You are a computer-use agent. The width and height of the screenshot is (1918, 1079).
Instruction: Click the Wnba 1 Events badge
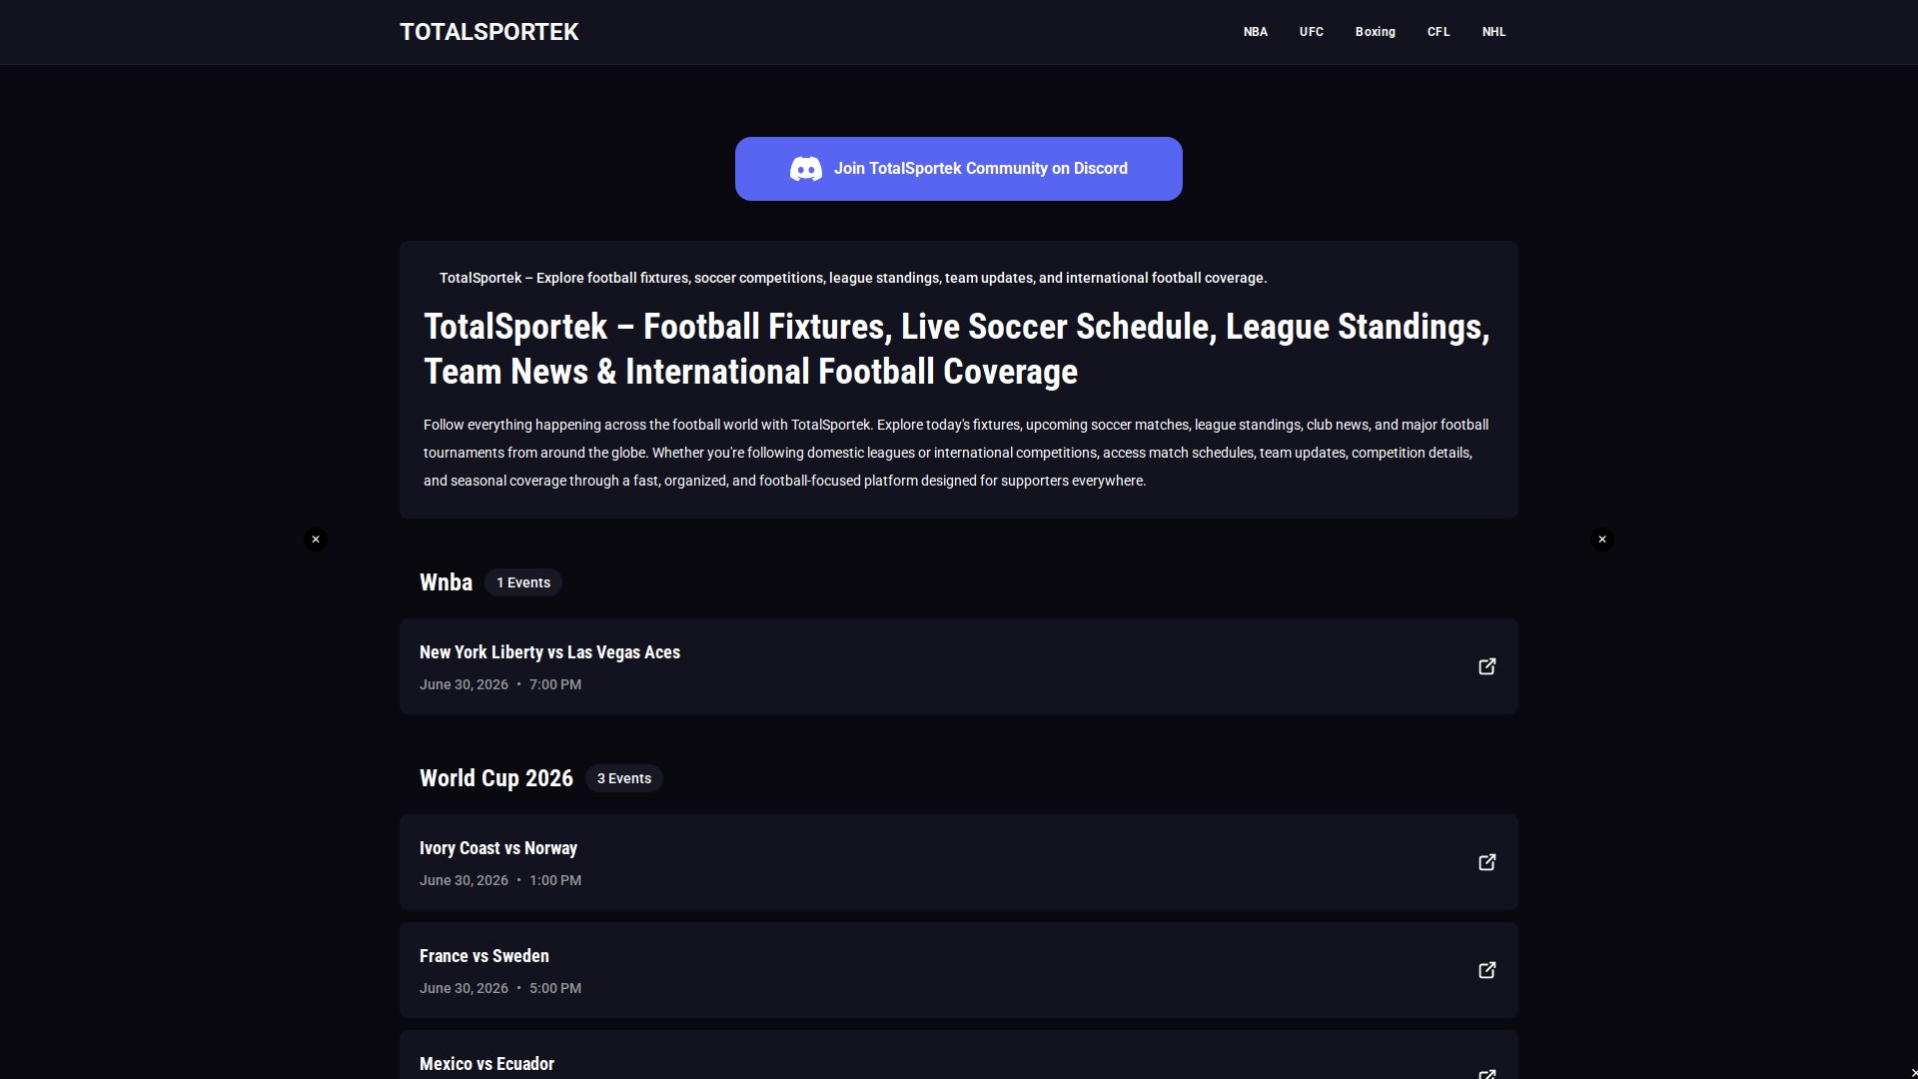523,582
